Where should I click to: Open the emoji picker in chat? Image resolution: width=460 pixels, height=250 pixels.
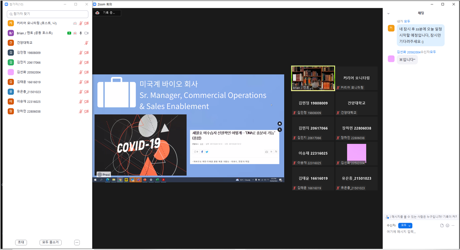447,225
